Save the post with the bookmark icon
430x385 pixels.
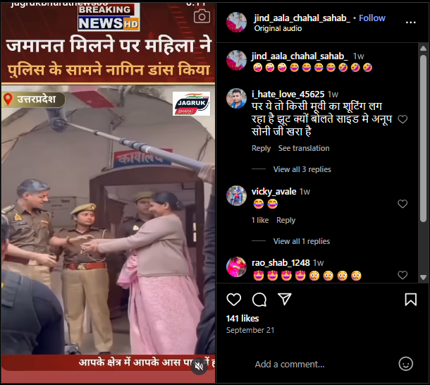410,299
